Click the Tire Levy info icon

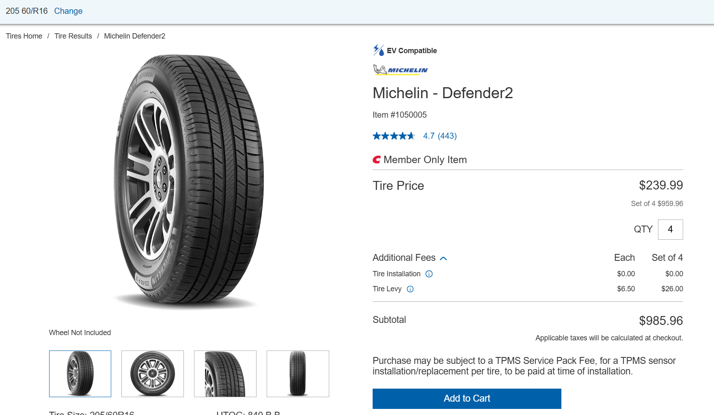(x=410, y=289)
